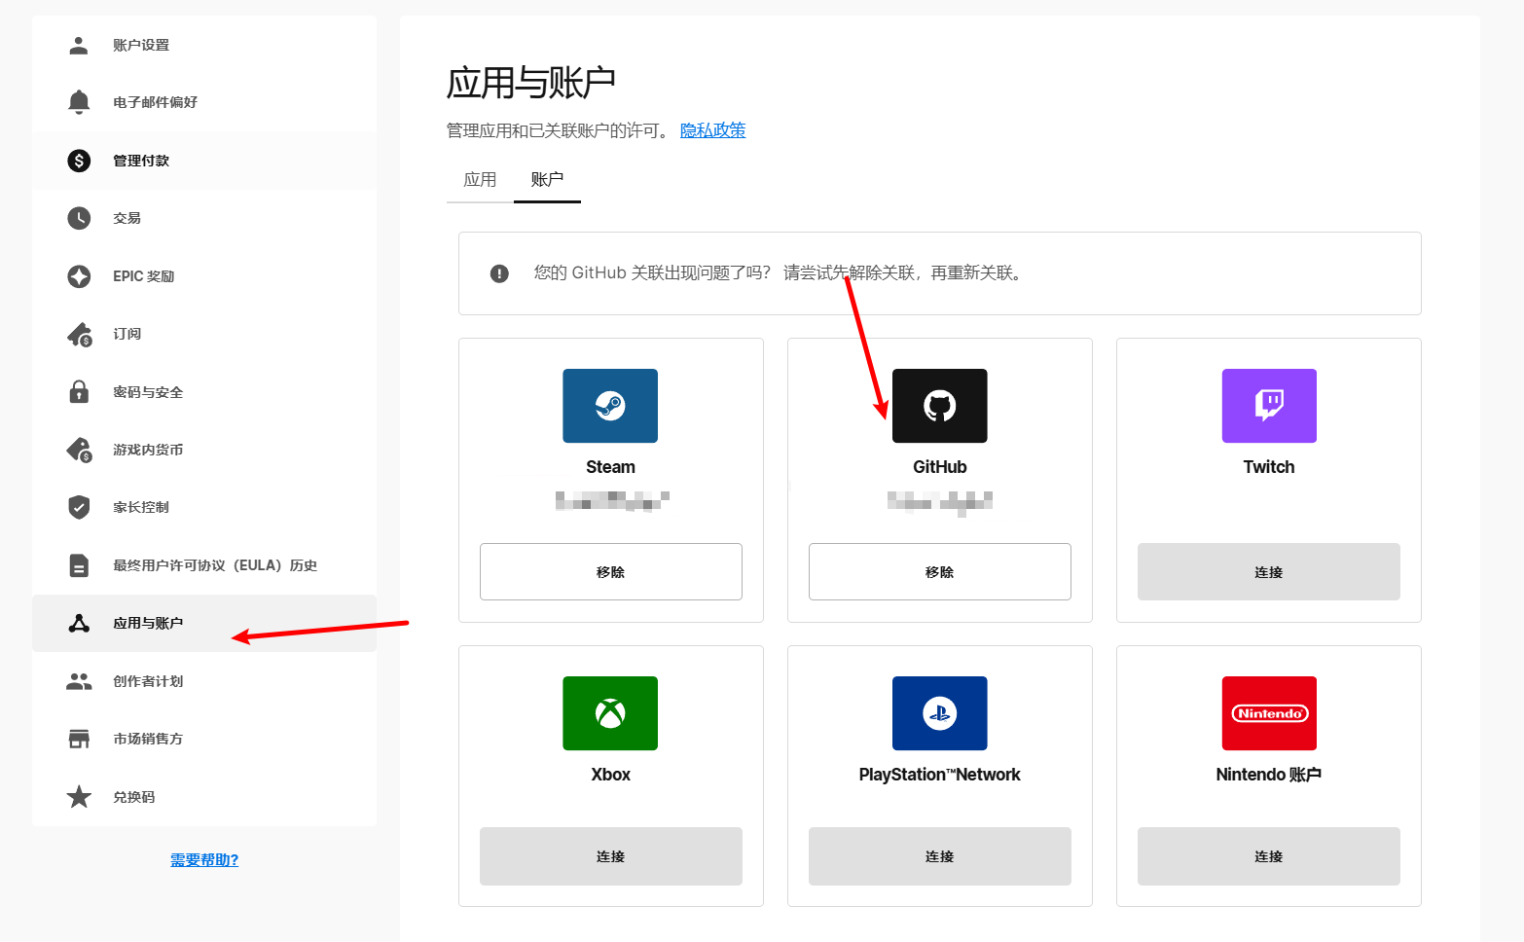
Task: Open the 隐私政策 link
Action: [x=712, y=130]
